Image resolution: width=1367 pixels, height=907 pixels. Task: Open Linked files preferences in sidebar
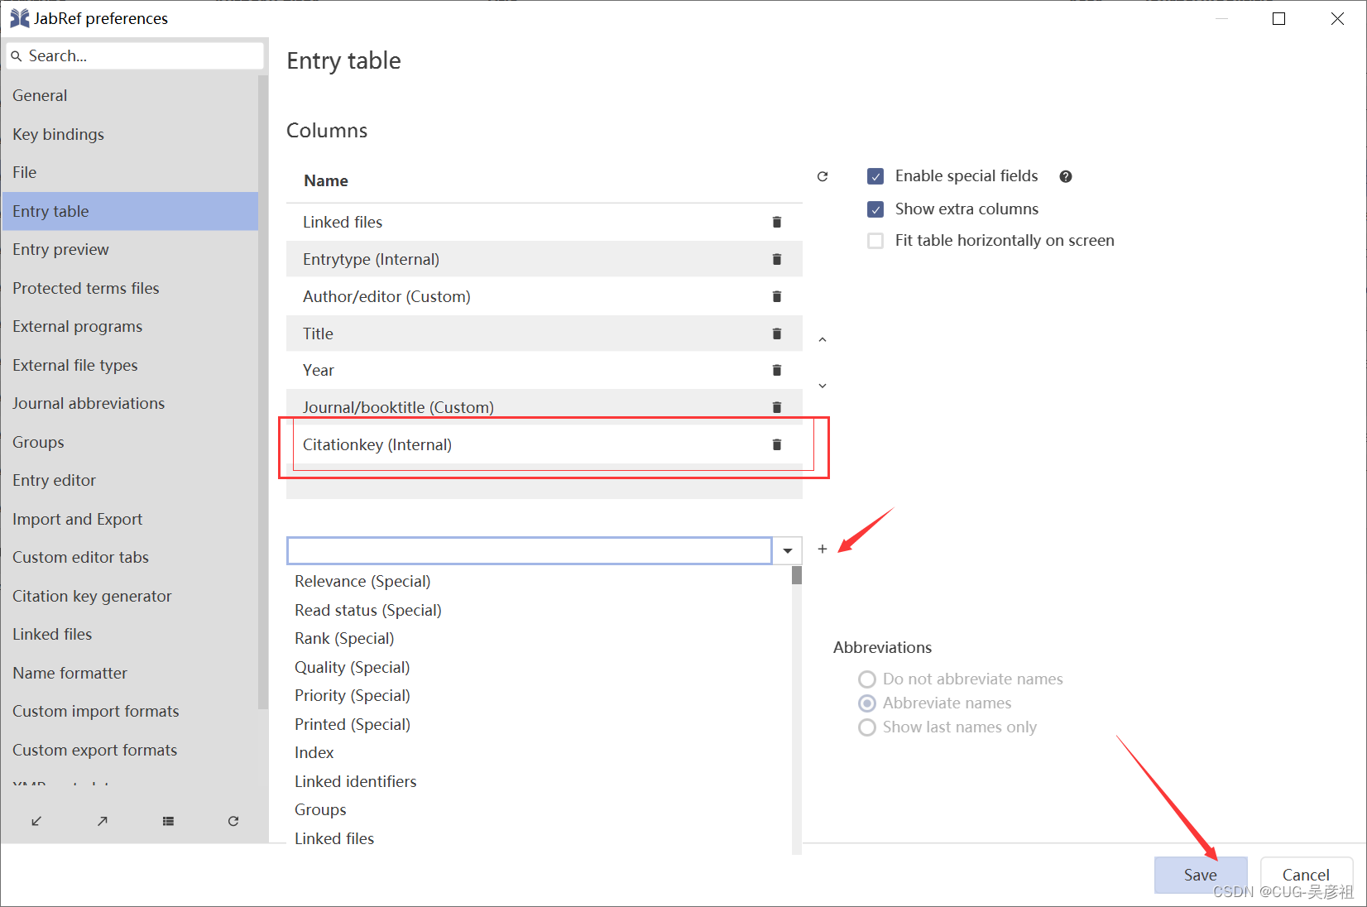[130, 634]
